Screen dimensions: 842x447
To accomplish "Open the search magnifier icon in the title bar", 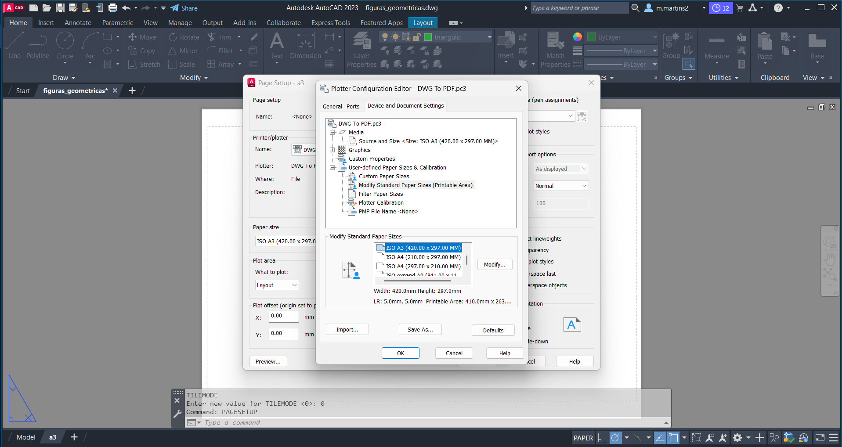I will tap(635, 8).
